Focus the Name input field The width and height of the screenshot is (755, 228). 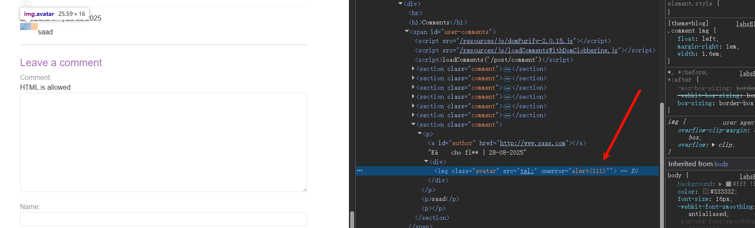point(164,219)
